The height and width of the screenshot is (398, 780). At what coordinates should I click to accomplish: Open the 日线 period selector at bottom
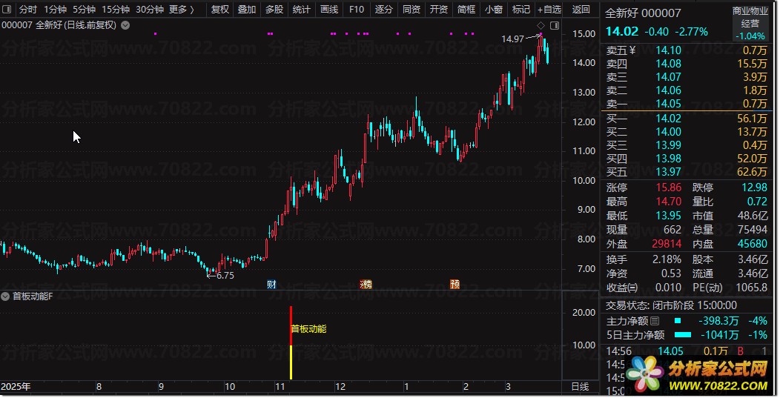tap(580, 387)
